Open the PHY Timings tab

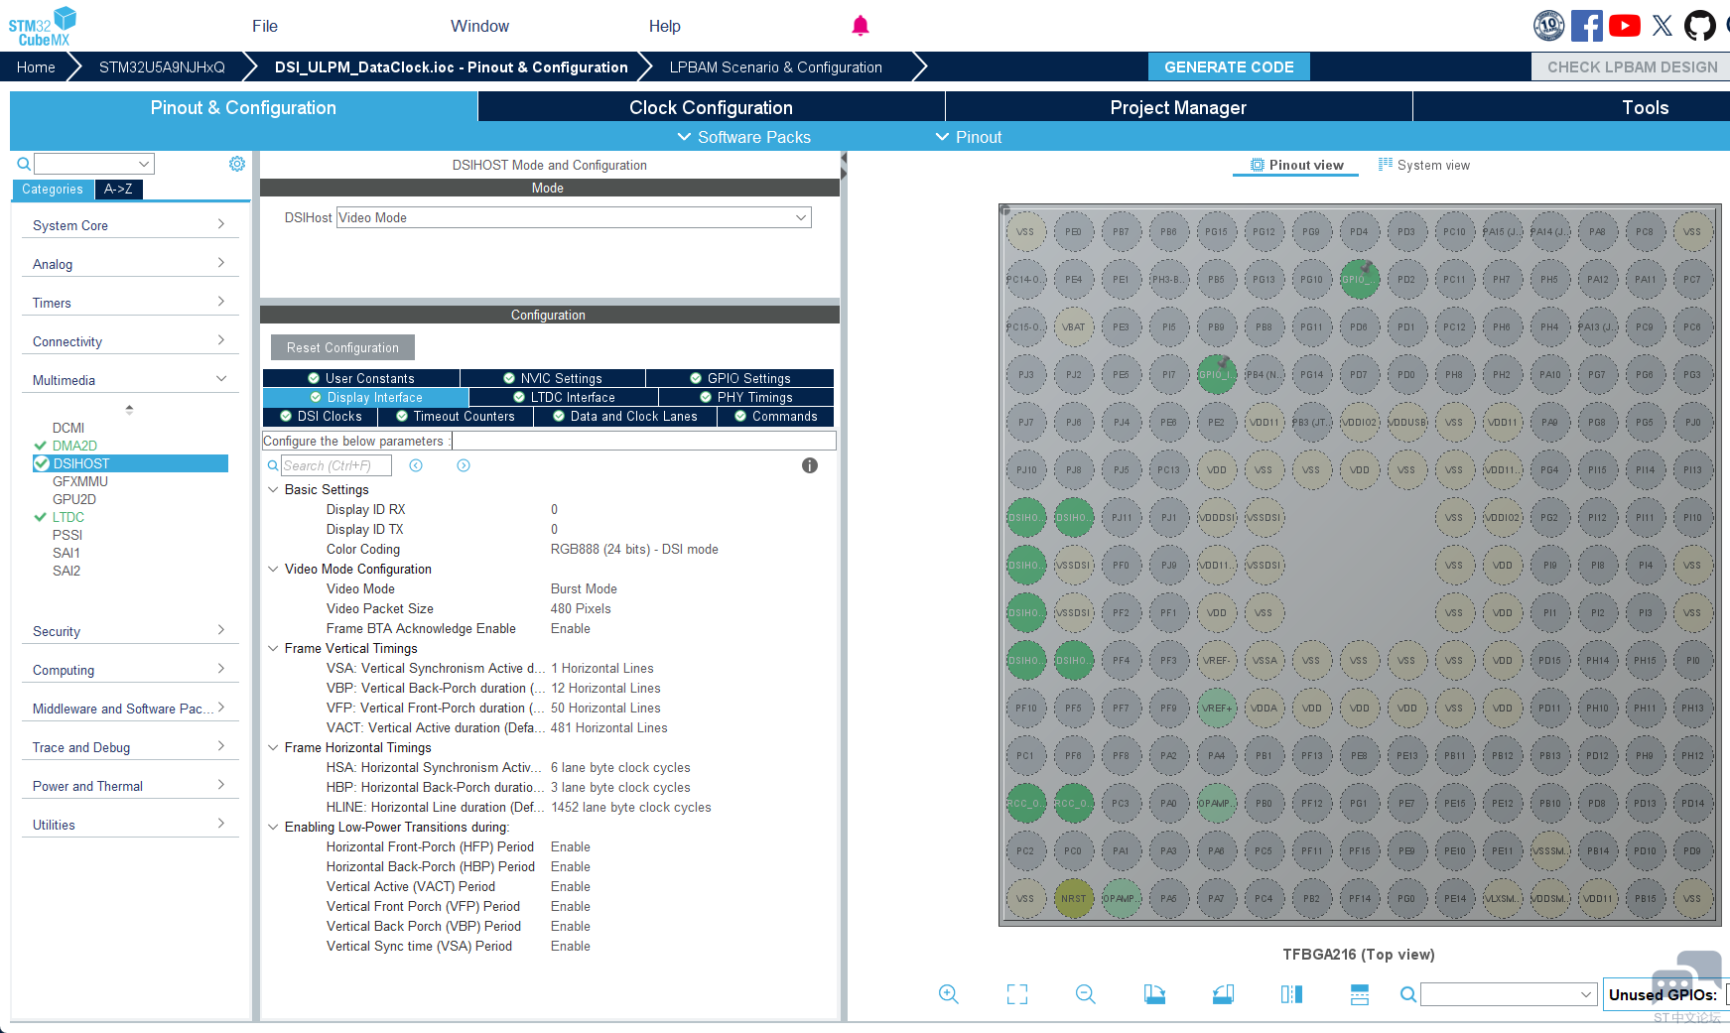tap(746, 397)
